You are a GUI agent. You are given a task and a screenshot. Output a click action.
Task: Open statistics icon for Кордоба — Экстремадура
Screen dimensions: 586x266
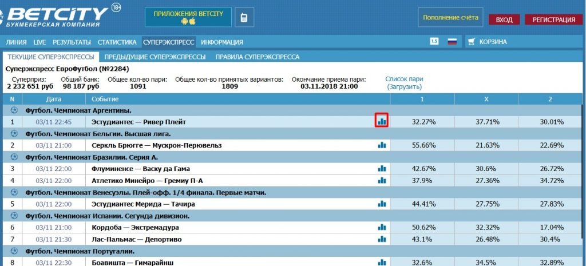[382, 227]
